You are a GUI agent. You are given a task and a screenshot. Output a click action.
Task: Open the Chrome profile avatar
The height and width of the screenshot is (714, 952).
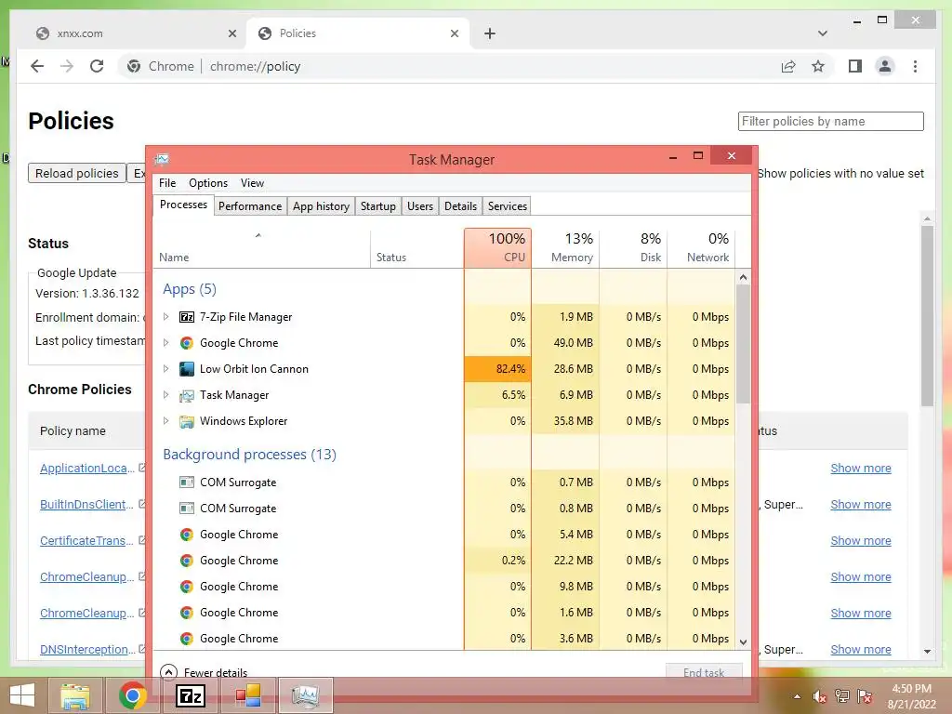[885, 66]
